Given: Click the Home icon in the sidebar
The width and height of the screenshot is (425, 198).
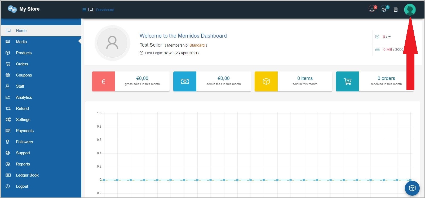Looking at the screenshot, I should click(x=8, y=31).
